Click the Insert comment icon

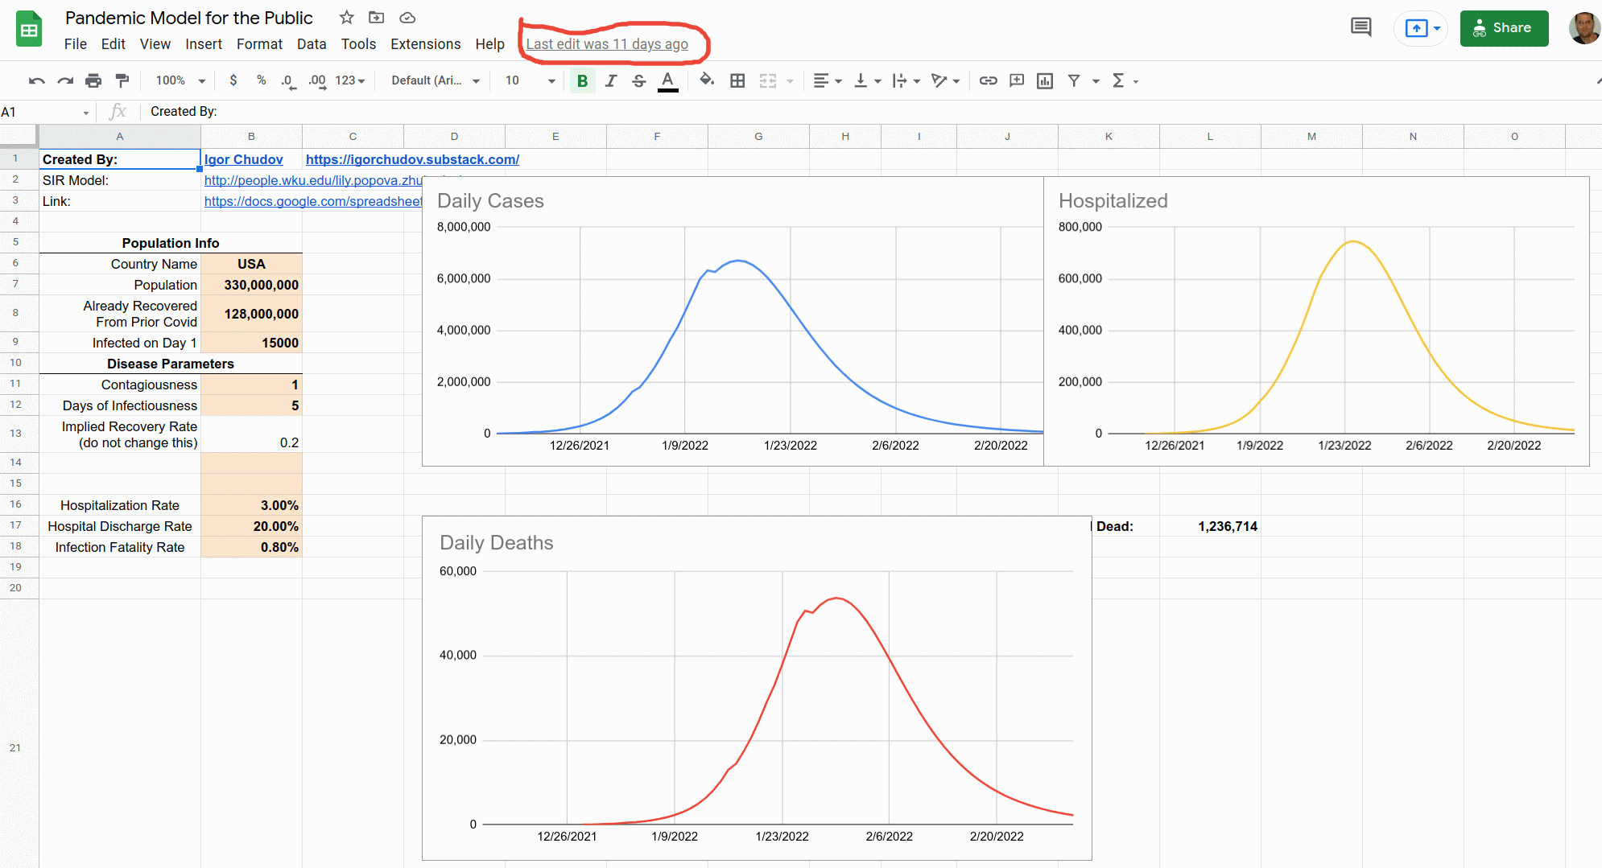click(1017, 80)
